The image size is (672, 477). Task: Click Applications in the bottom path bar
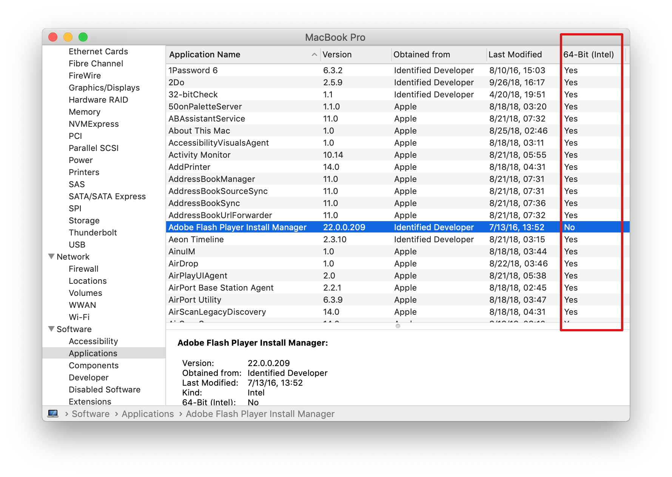(148, 414)
